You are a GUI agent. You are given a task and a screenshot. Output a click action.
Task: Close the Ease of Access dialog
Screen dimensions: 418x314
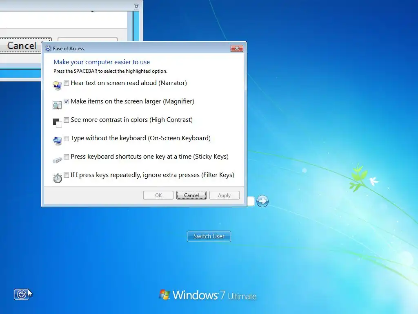click(x=237, y=48)
